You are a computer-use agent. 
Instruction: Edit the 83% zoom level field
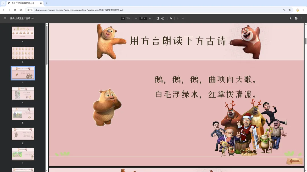(x=143, y=18)
